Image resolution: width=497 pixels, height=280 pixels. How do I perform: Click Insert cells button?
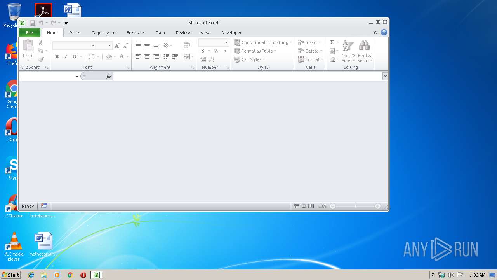pos(309,42)
